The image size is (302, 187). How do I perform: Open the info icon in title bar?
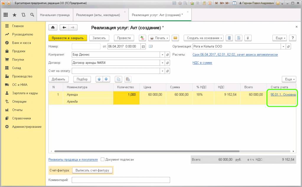coord(278,3)
